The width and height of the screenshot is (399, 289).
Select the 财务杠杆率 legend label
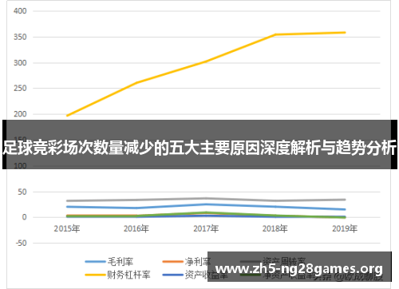click(x=128, y=275)
